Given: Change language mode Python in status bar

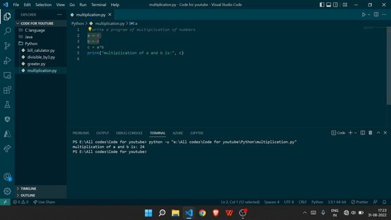Looking at the screenshot, I should tap(317, 202).
